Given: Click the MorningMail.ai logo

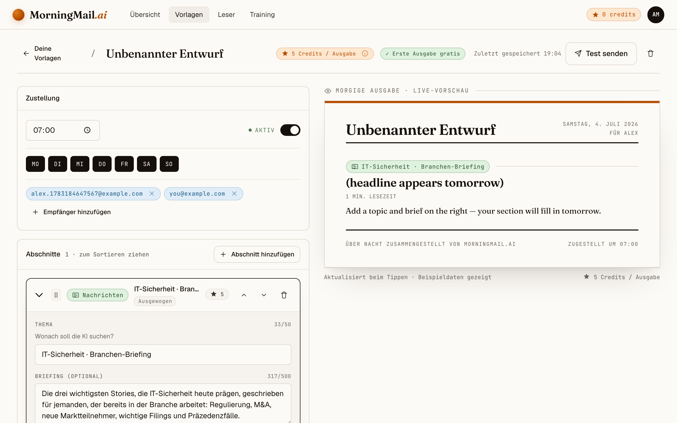Looking at the screenshot, I should pyautogui.click(x=60, y=15).
